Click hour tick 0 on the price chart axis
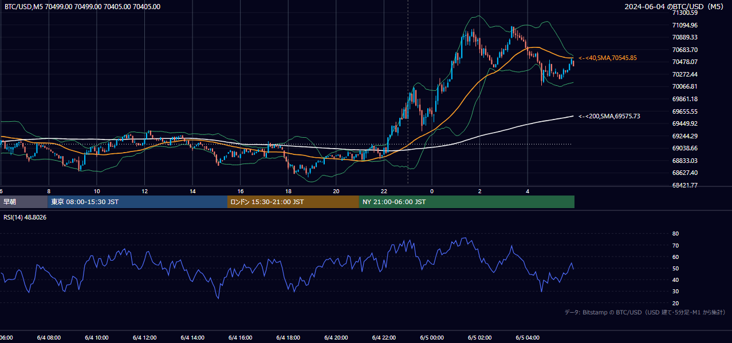Image resolution: width=732 pixels, height=343 pixels. pyautogui.click(x=432, y=192)
